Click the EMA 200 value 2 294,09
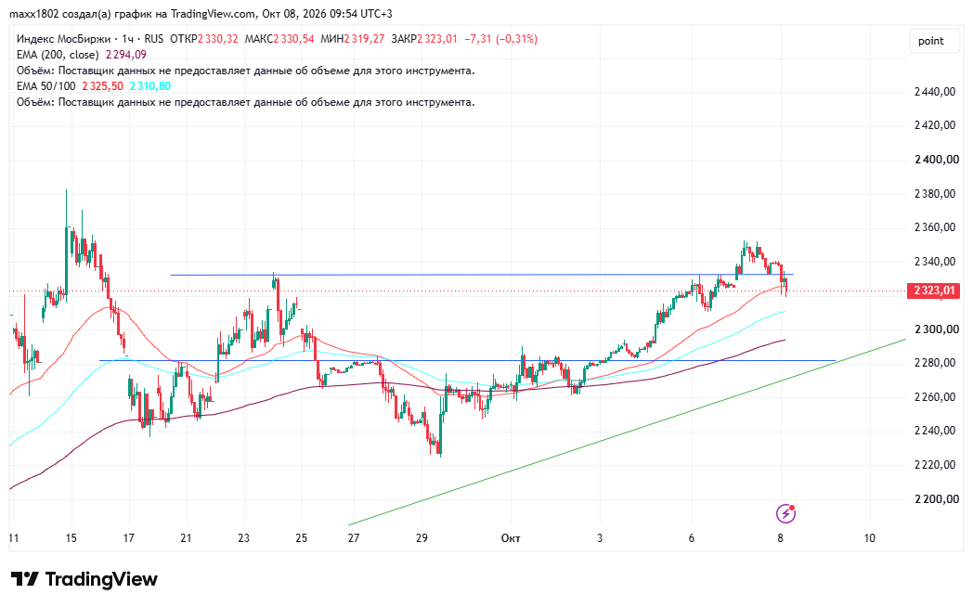 click(126, 55)
